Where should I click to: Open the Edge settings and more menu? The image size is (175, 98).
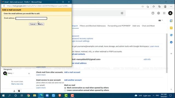point(171,7)
